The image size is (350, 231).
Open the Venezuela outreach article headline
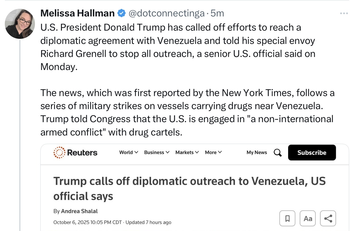(189, 188)
